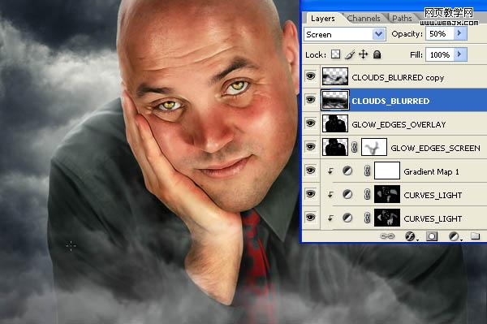The image size is (487, 324).
Task: Switch to the Paths tab
Action: point(402,19)
